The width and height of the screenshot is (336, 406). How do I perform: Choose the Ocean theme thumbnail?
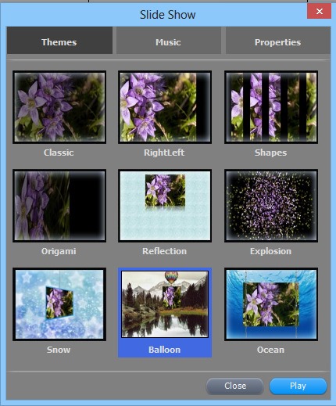coord(271,304)
